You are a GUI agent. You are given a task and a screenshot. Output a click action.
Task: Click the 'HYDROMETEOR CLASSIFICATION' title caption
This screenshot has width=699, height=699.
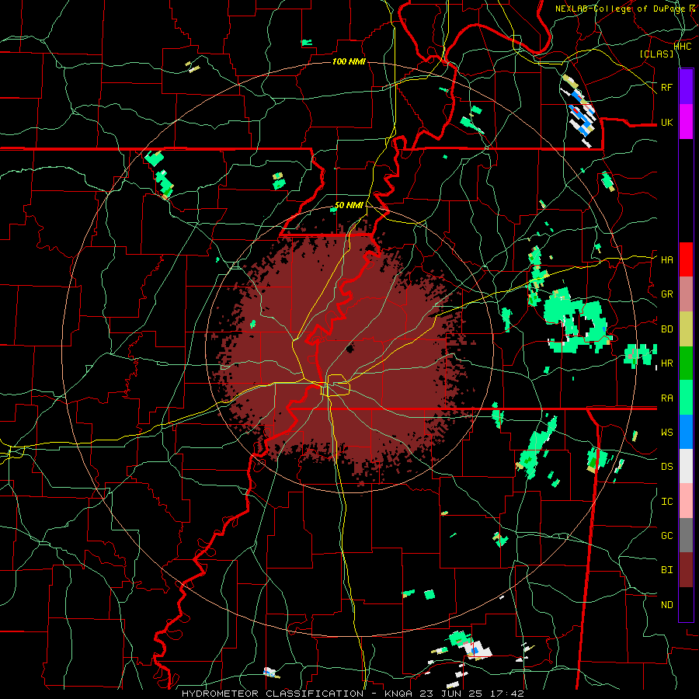(273, 694)
